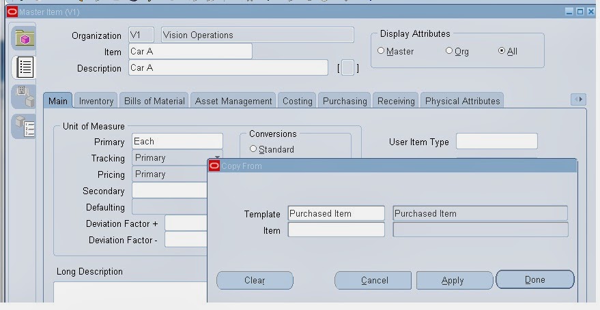Click the Defaulting field
The image size is (600, 310).
170,206
